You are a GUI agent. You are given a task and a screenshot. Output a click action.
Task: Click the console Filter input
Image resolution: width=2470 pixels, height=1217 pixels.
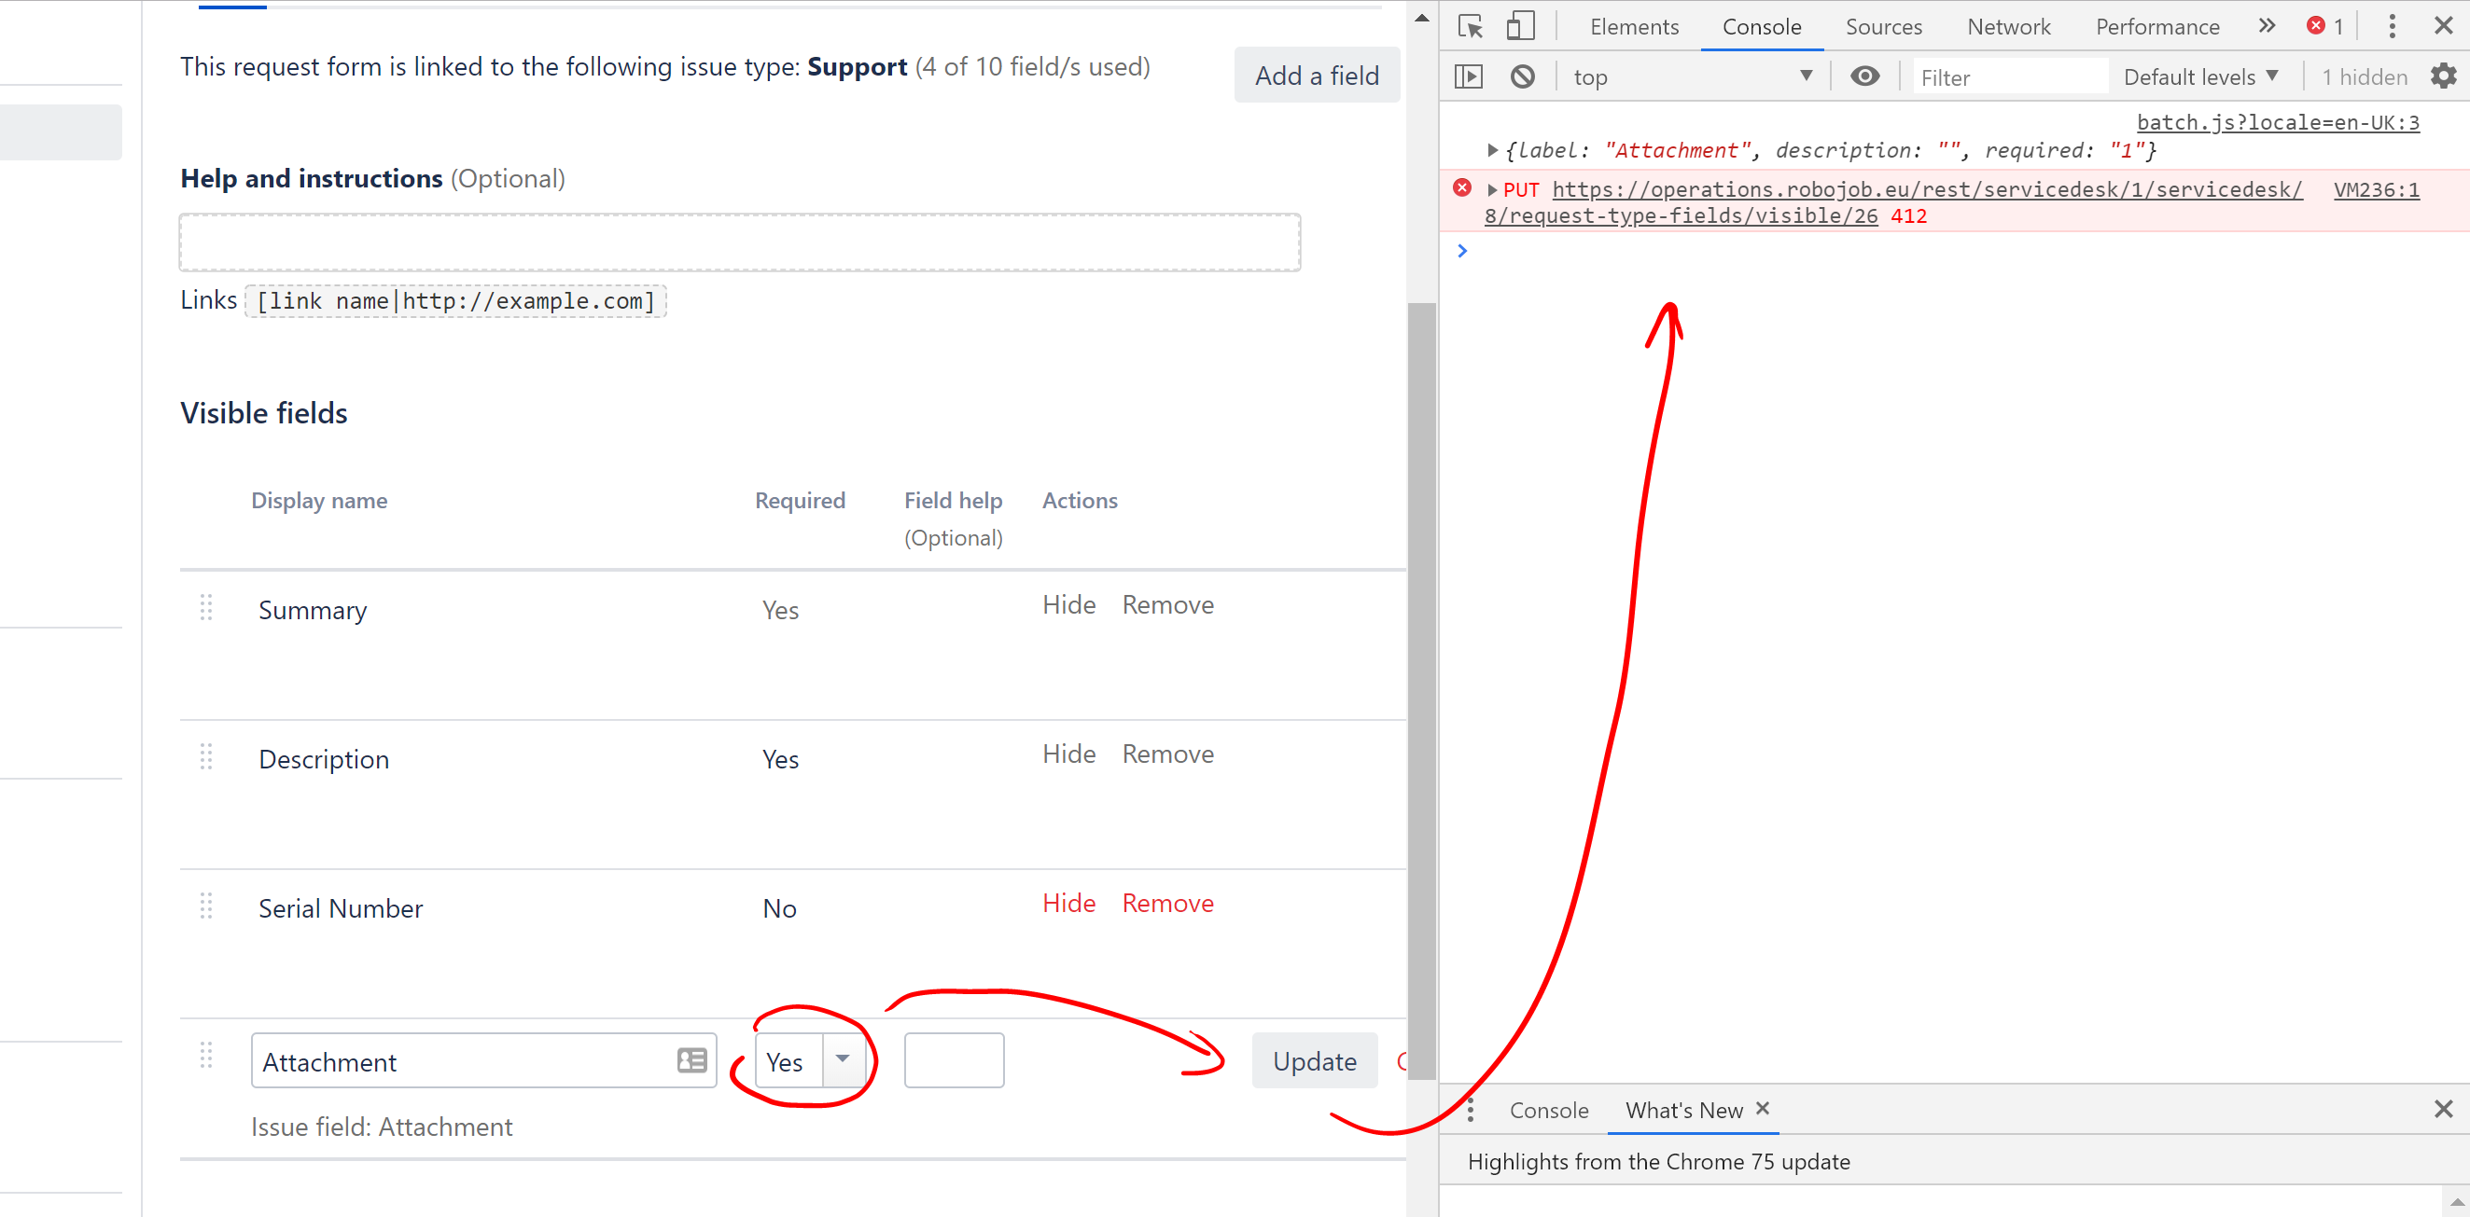[2010, 76]
